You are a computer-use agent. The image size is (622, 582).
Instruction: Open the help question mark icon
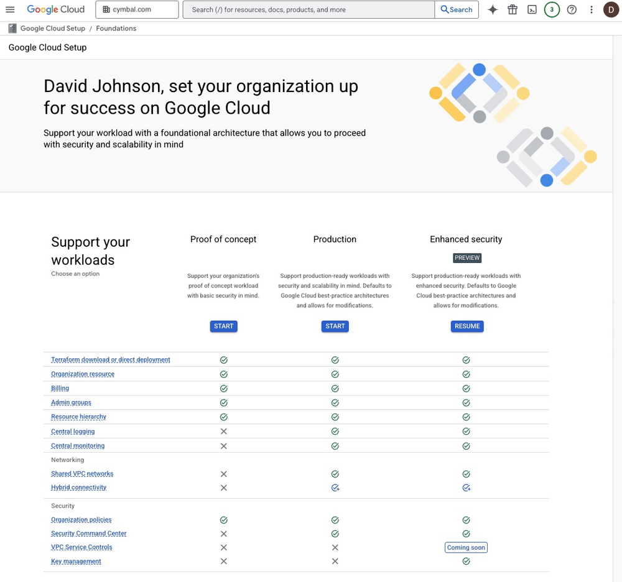(x=571, y=9)
